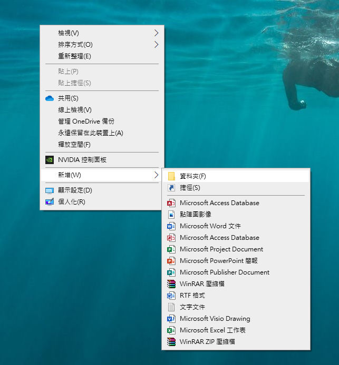Image resolution: width=339 pixels, height=365 pixels.
Task: Click the green Project icon for Microsoft Project Document
Action: (x=171, y=249)
